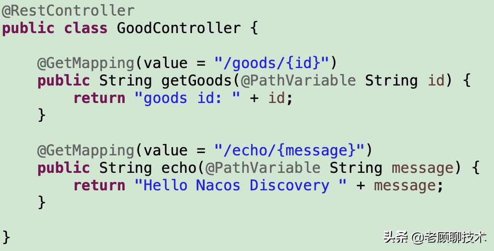Click the message parameter in echo signature
The width and height of the screenshot is (494, 251).
pos(422,168)
